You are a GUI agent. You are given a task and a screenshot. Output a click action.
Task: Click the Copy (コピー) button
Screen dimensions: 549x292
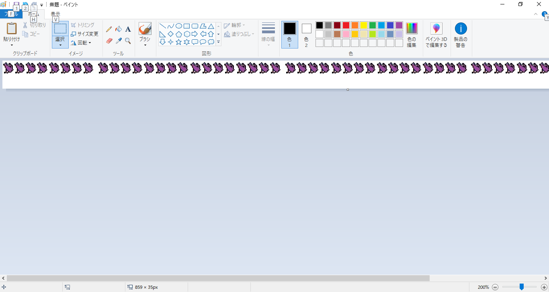pyautogui.click(x=31, y=34)
